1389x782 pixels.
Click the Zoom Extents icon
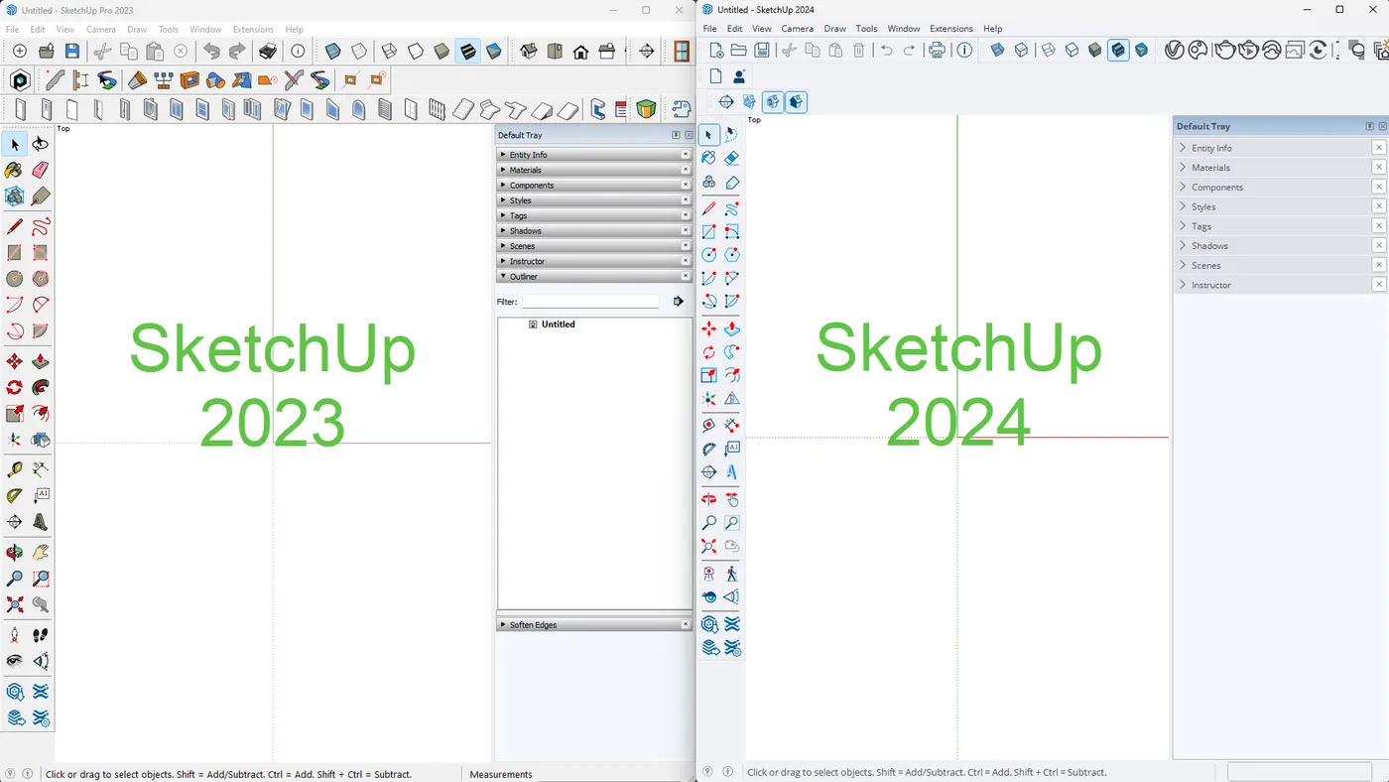point(14,603)
